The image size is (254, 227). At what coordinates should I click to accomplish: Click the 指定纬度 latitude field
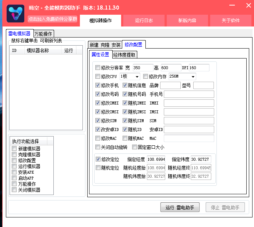click(201, 159)
